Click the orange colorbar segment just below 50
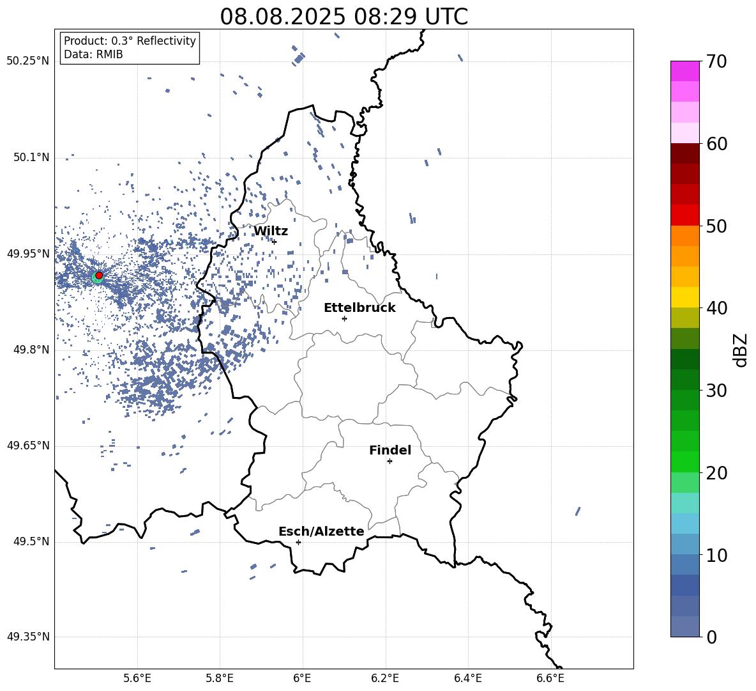 coord(685,235)
